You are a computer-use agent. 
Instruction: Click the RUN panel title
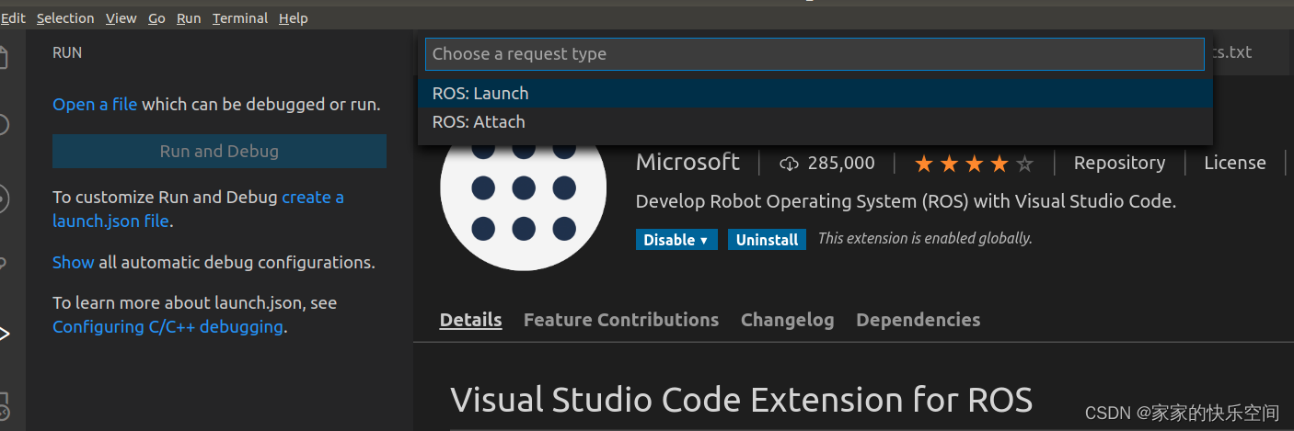point(67,53)
